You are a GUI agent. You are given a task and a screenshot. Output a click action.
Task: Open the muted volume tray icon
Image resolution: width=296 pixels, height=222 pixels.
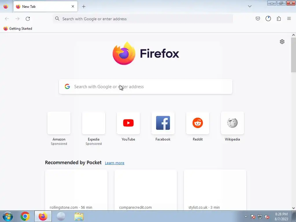(267, 217)
